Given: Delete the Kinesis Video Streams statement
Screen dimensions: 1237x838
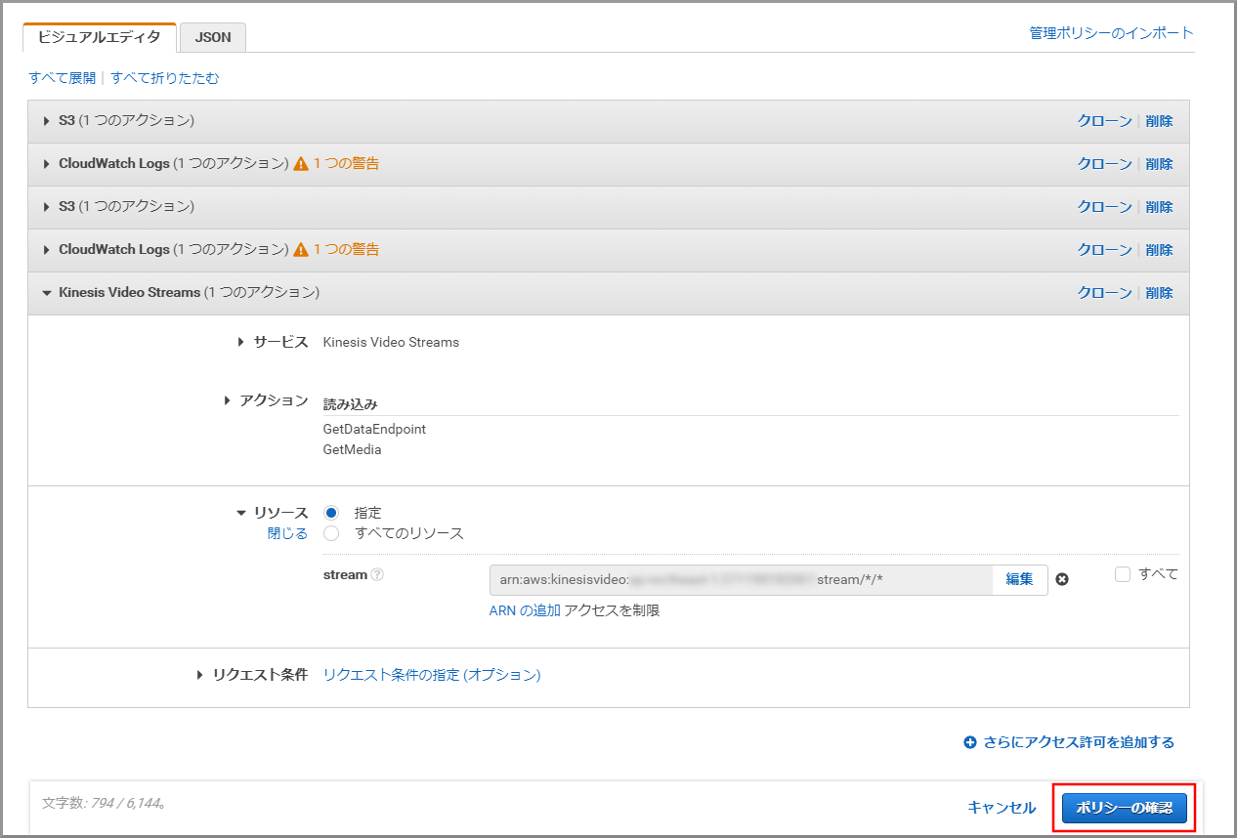Looking at the screenshot, I should (1159, 293).
